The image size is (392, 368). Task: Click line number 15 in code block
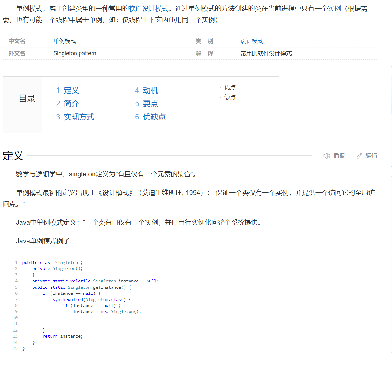point(15,348)
